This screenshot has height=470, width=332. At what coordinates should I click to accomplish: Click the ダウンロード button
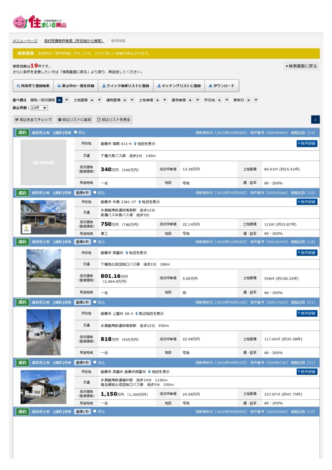pyautogui.click(x=222, y=86)
